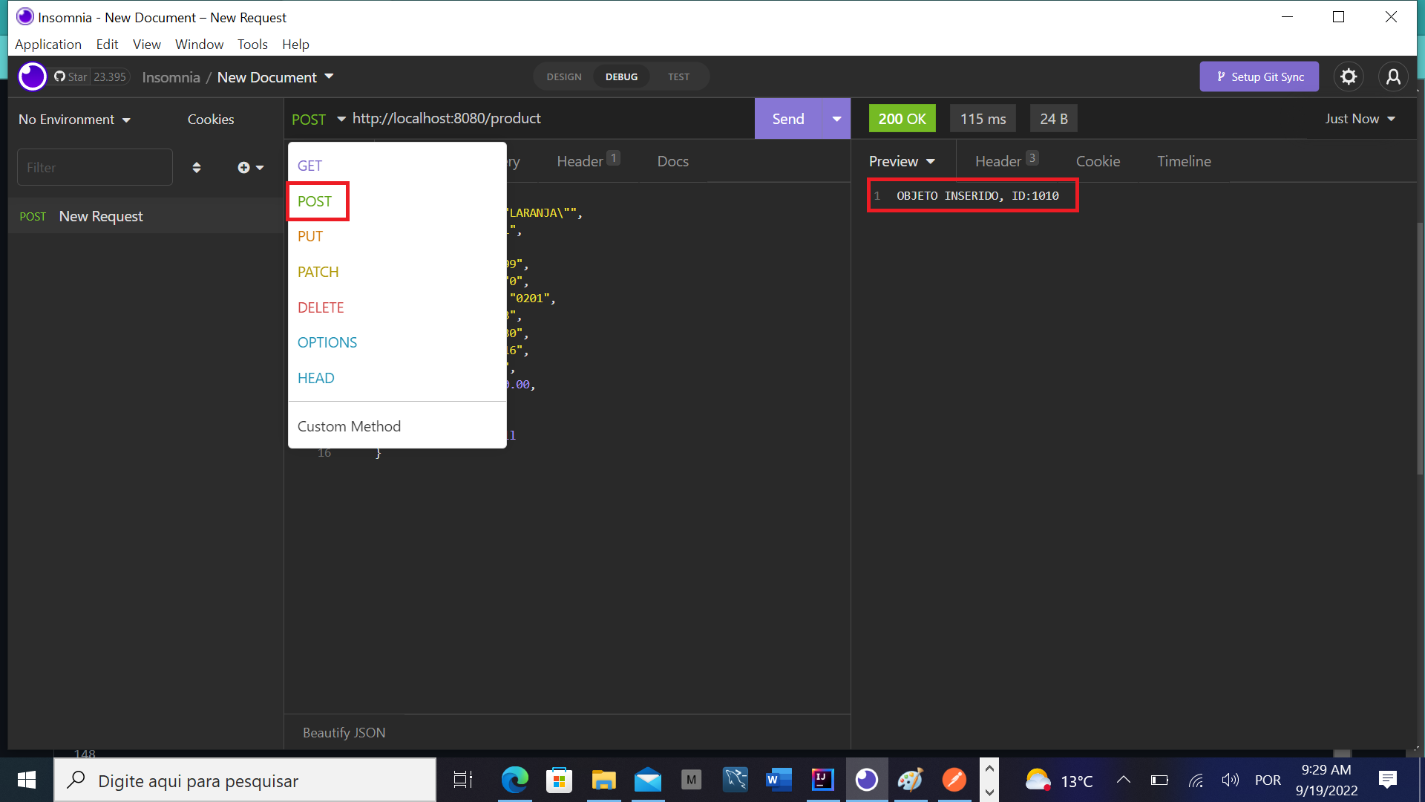Click the Insomnia logo icon
This screenshot has height=802, width=1425.
(32, 76)
